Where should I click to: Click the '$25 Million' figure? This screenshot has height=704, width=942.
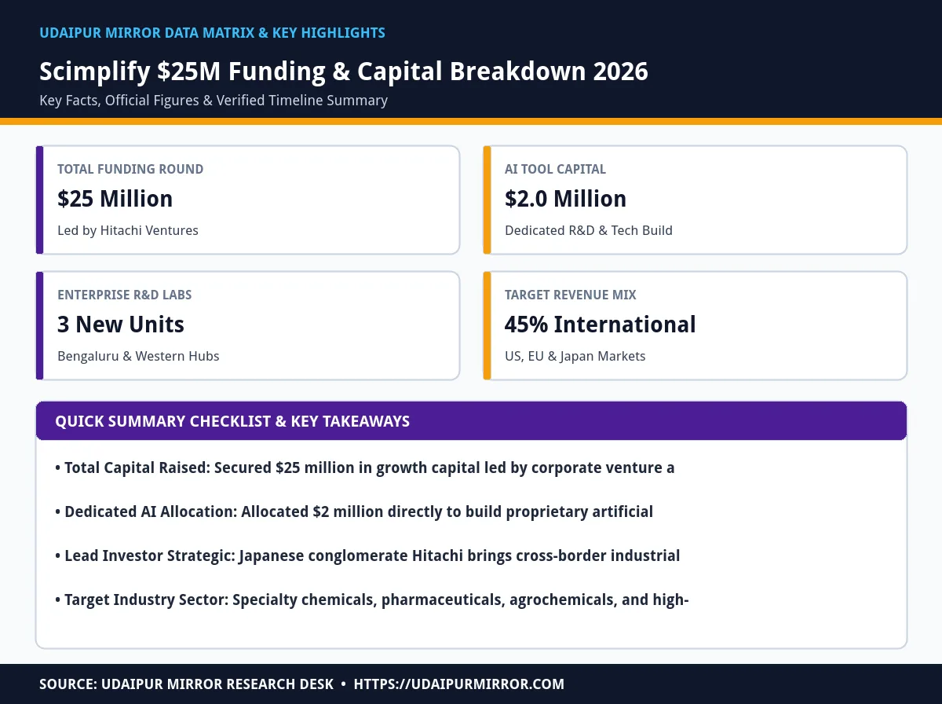coord(115,199)
